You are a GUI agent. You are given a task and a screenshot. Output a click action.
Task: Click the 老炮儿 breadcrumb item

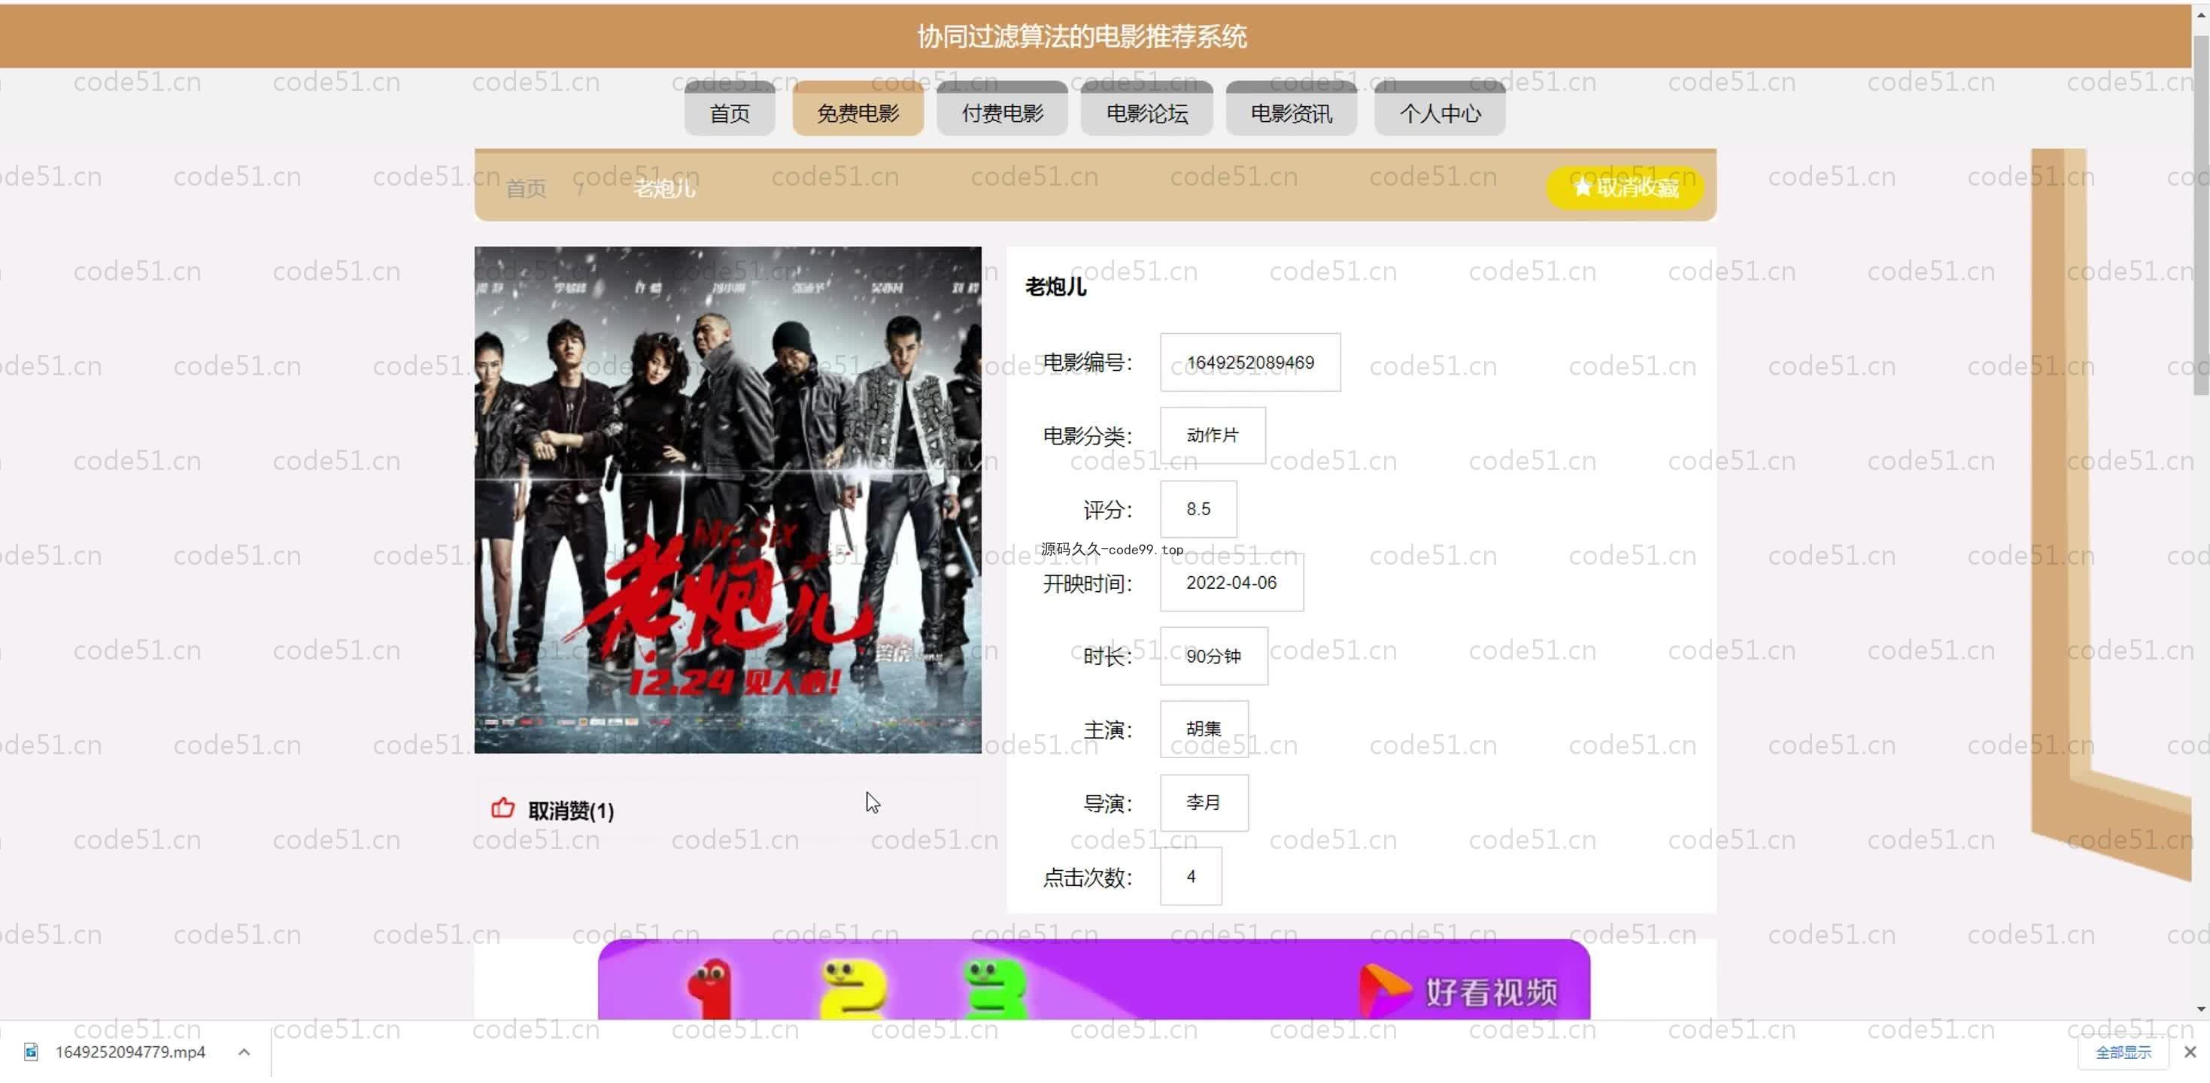(665, 188)
